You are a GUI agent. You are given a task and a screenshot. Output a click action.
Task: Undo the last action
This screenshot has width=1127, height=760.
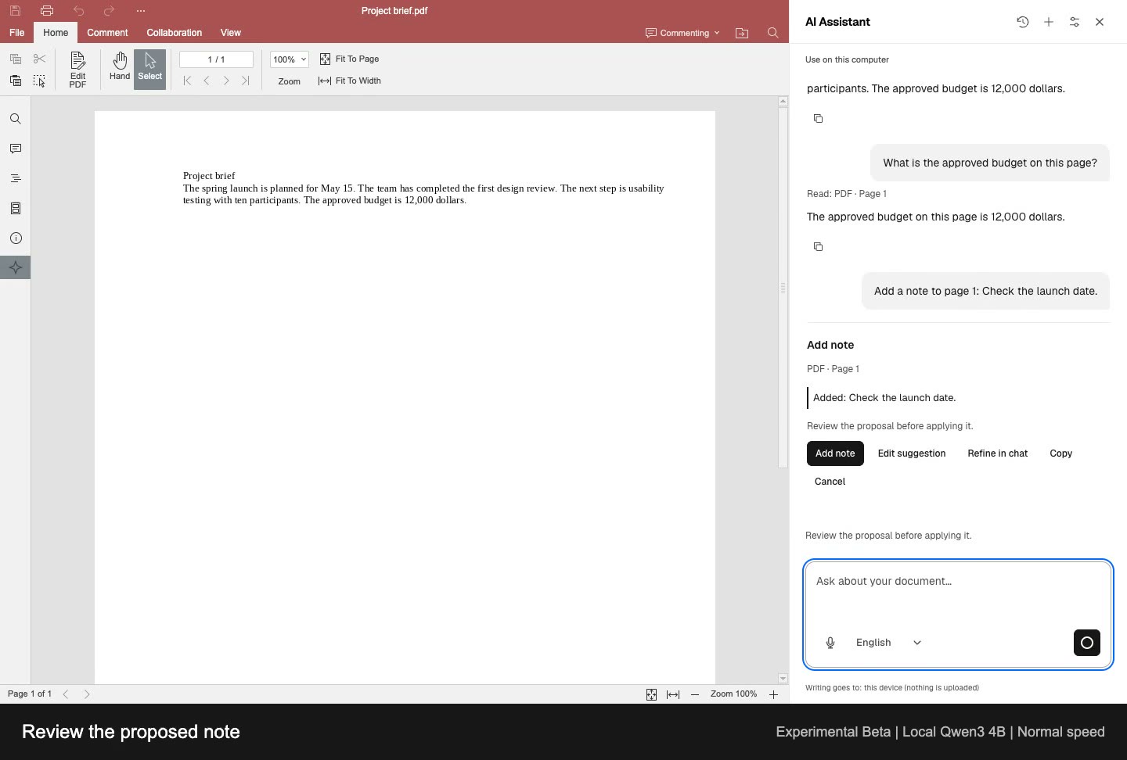click(78, 11)
